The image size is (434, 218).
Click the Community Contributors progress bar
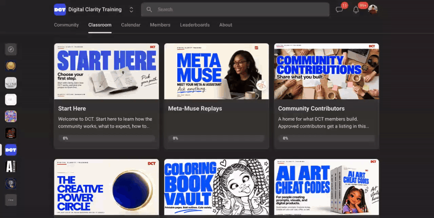click(x=327, y=138)
